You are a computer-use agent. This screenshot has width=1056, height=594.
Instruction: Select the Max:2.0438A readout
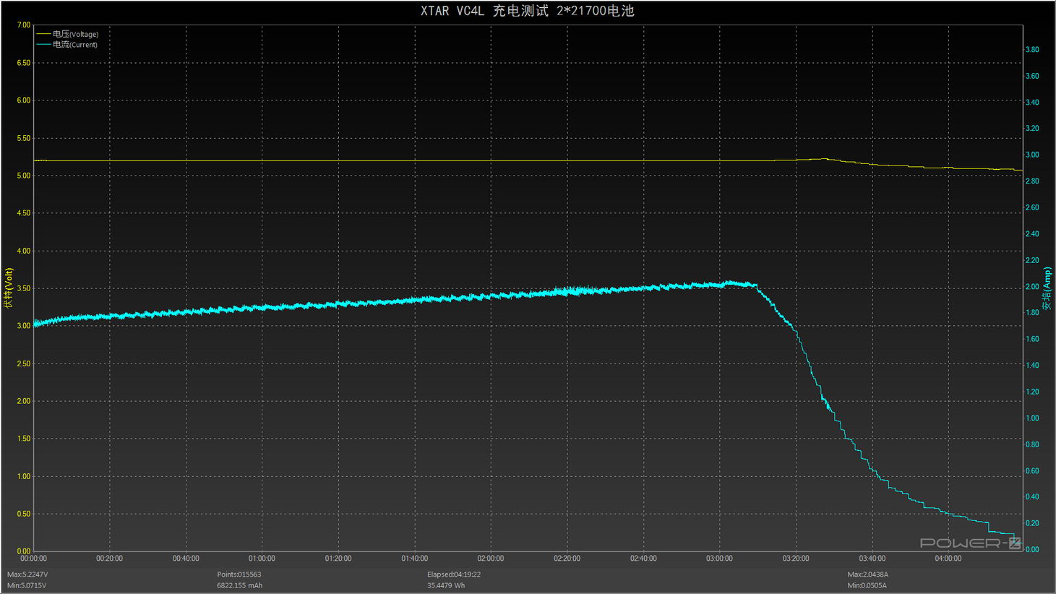point(868,574)
